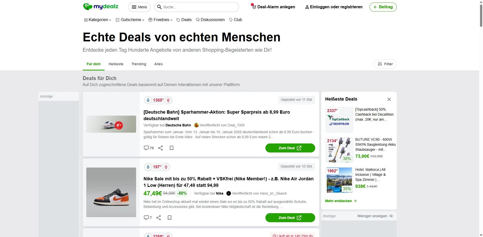Hide ads with Weniger anzeigen
Viewport: 483px width, 237px height.
(375, 216)
